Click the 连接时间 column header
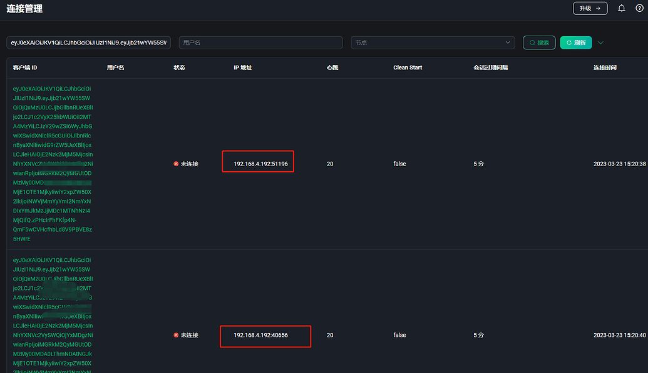Viewport: 648px width, 373px height. coord(605,67)
